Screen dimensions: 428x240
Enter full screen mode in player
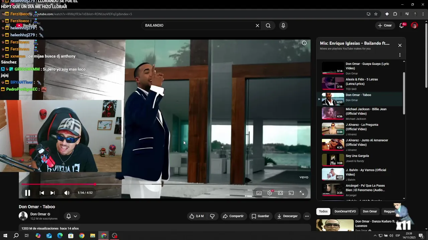(x=302, y=193)
